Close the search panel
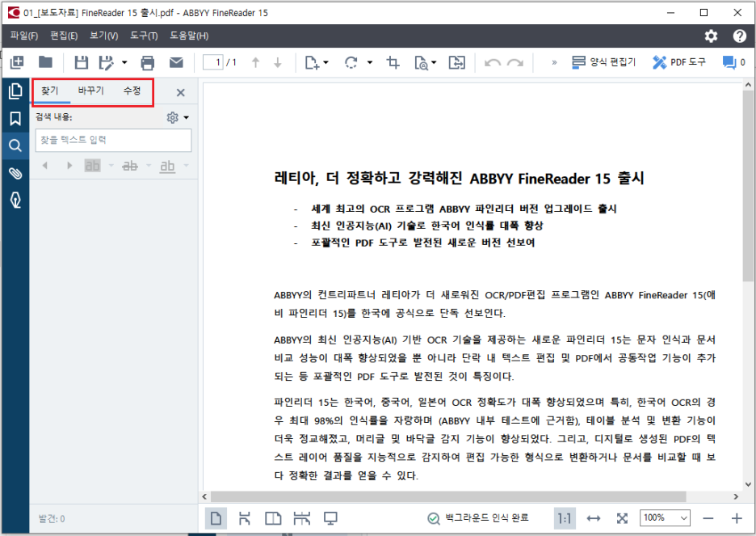756x536 pixels. point(181,93)
